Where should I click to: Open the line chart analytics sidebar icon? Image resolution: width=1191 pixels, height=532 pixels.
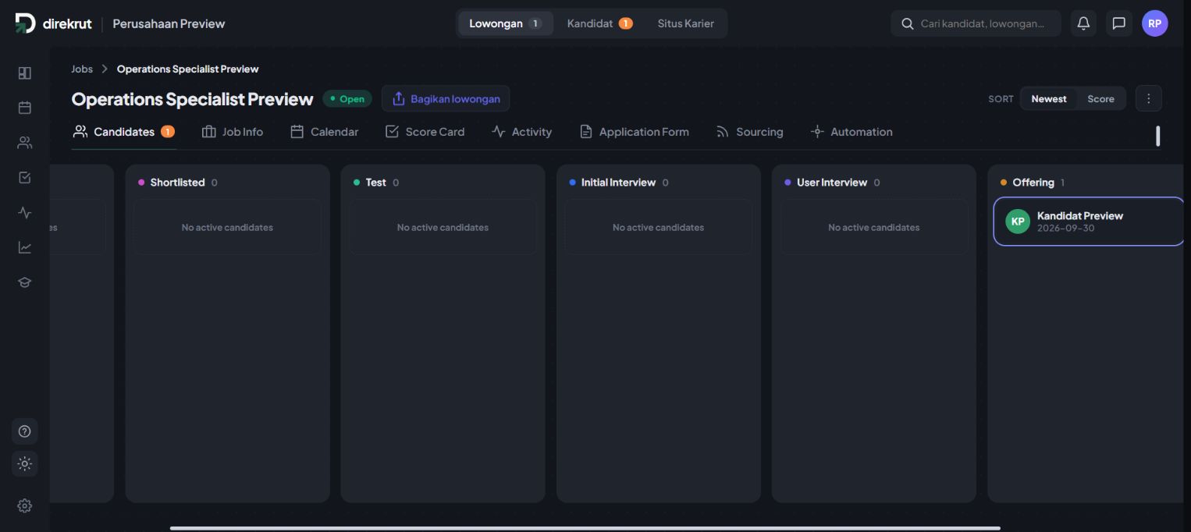(25, 247)
